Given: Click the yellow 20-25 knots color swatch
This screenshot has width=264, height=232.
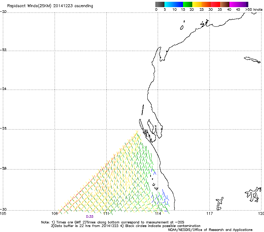Looking at the screenshot, I should (197, 4).
